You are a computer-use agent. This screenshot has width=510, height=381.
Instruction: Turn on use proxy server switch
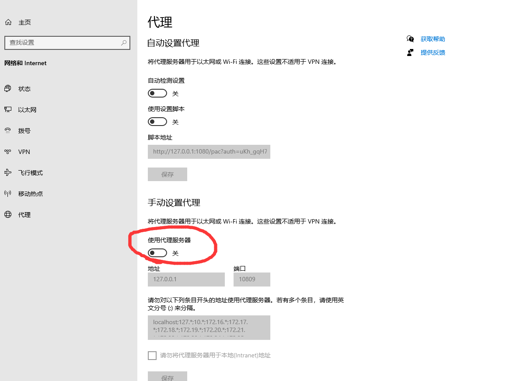coord(157,253)
